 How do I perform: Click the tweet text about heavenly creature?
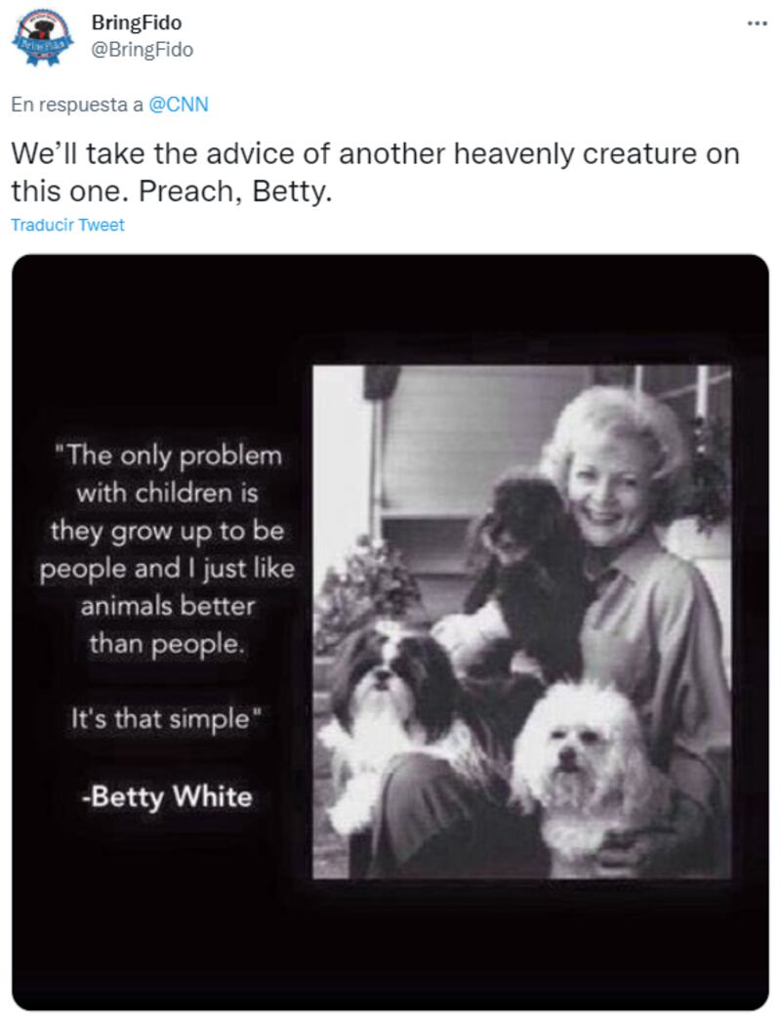(x=375, y=172)
